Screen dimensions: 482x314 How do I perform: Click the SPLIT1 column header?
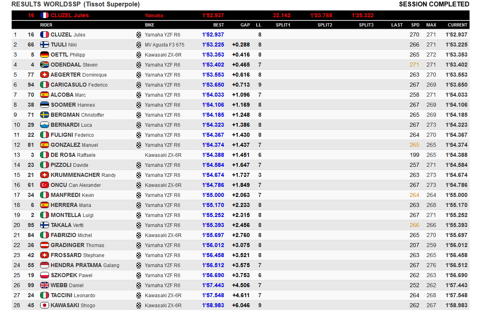click(283, 25)
